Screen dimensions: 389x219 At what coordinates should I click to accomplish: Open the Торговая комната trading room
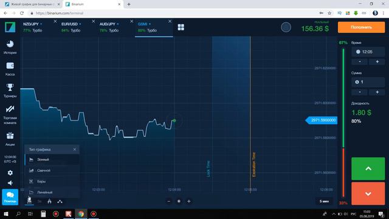(x=10, y=115)
